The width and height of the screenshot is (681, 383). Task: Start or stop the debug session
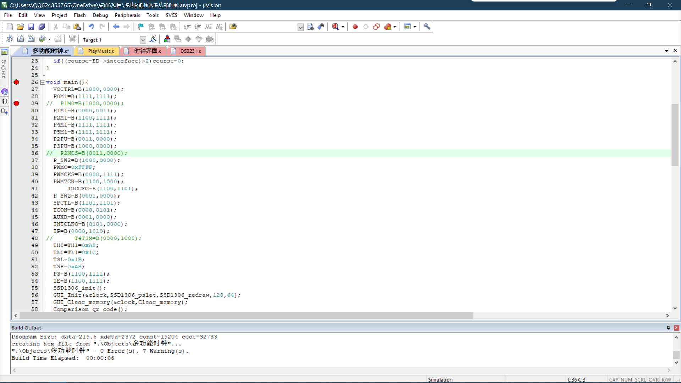[x=335, y=27]
